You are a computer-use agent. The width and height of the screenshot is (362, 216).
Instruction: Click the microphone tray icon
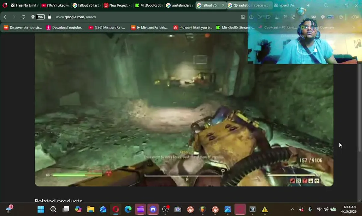coord(310,209)
